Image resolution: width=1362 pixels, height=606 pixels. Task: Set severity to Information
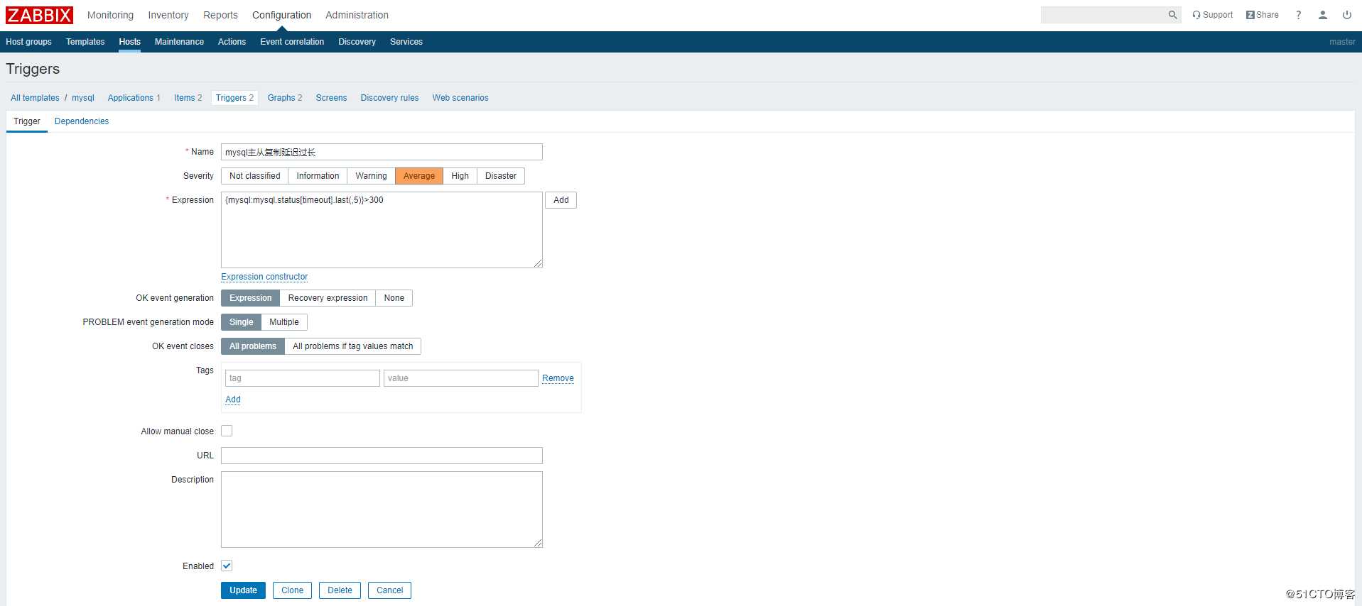coord(318,176)
